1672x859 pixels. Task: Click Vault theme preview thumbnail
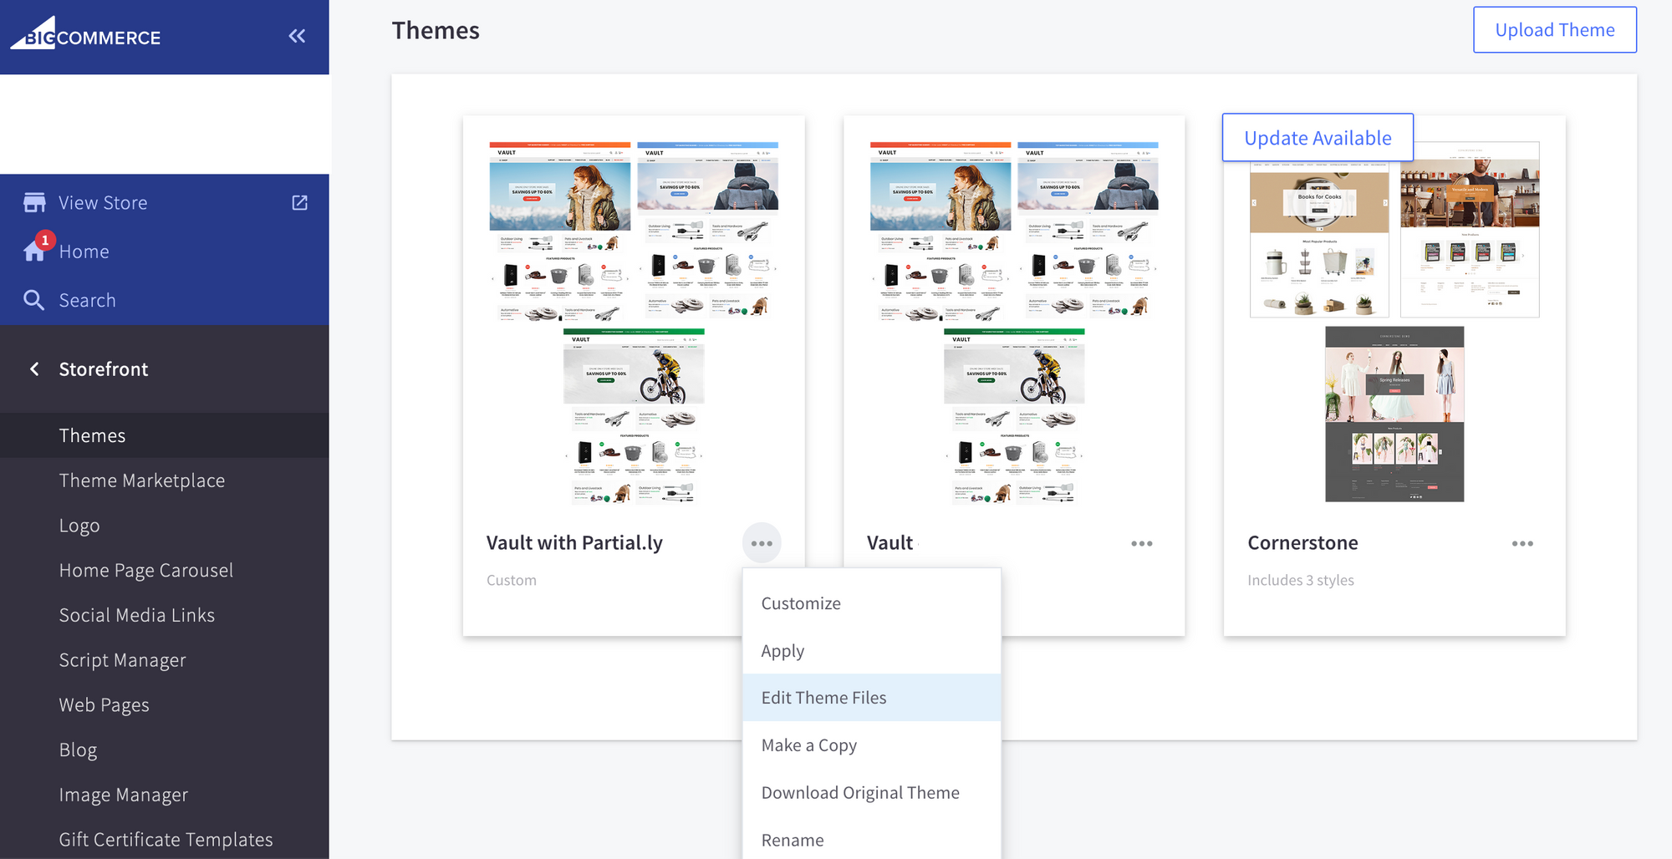1014,323
